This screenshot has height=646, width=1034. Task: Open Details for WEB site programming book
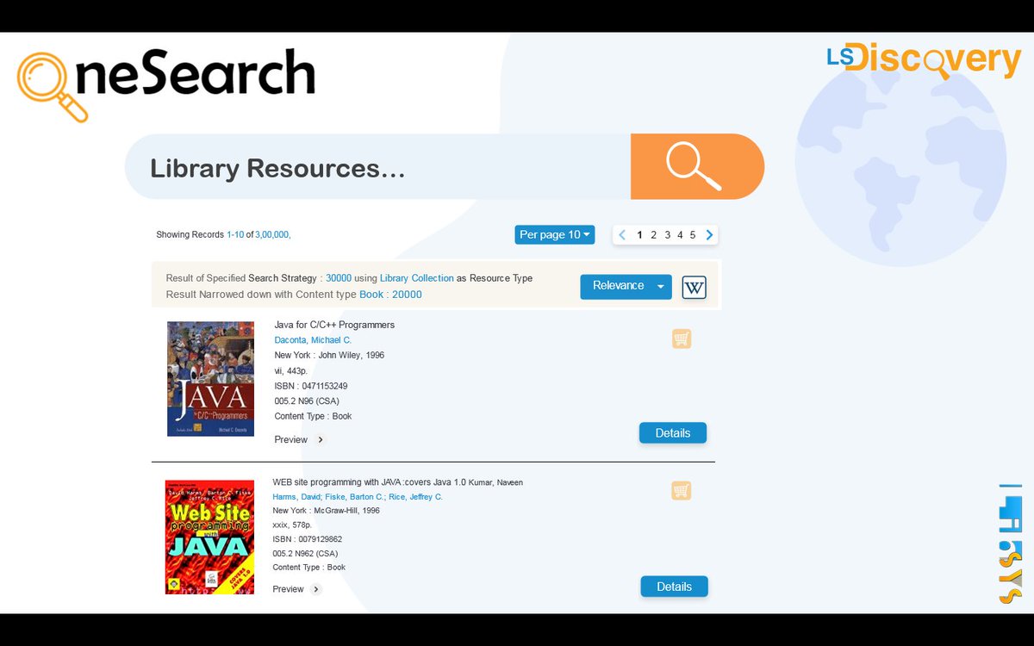(x=674, y=587)
